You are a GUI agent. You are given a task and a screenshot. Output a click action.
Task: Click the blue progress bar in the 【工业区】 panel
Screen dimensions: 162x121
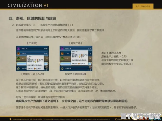(32, 64)
